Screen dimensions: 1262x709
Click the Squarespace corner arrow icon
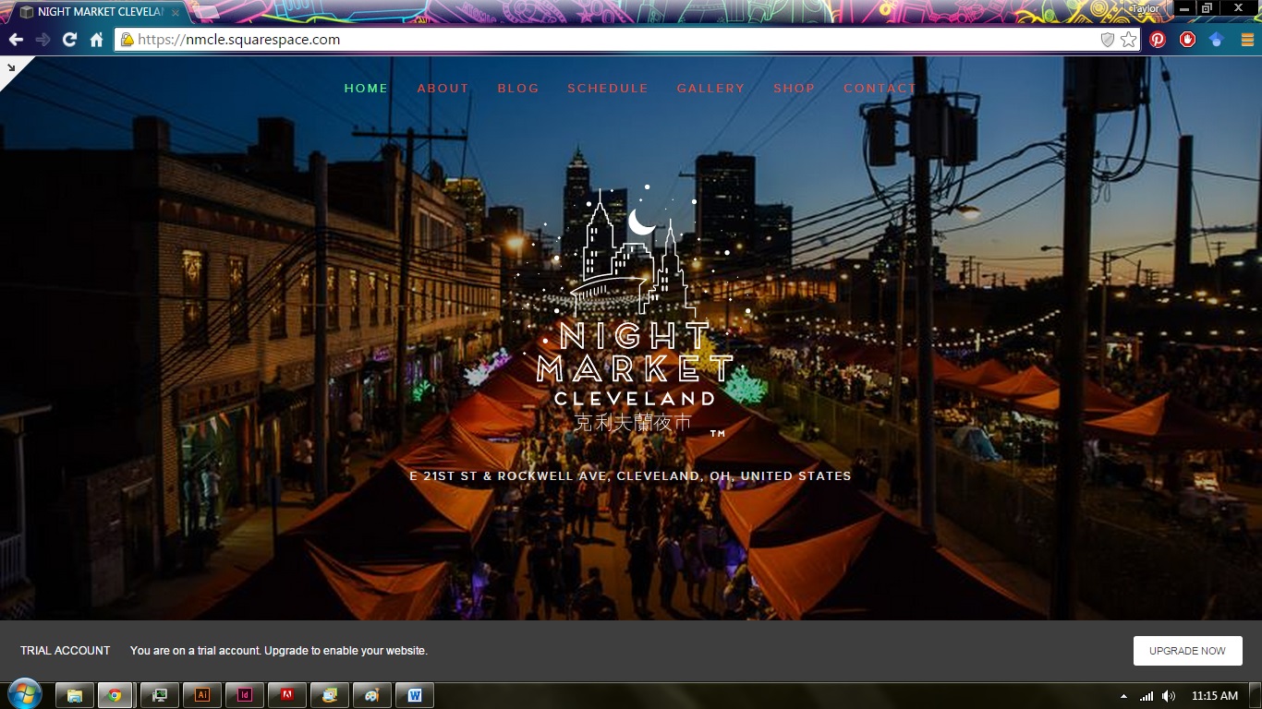(11, 67)
